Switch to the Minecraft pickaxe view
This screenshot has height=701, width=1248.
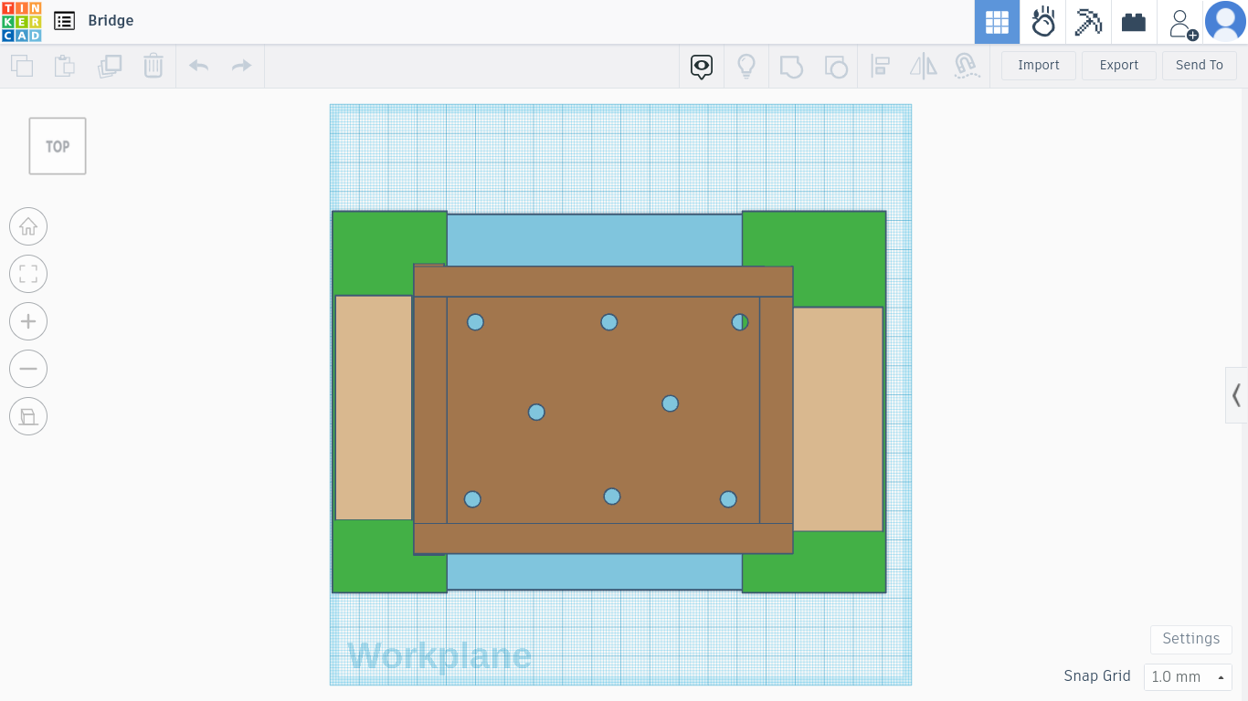click(1088, 22)
